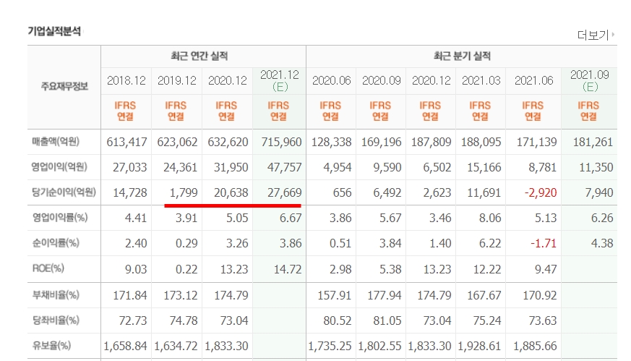Click the debt ratio 177.94
The height and width of the screenshot is (361, 631).
(x=385, y=296)
